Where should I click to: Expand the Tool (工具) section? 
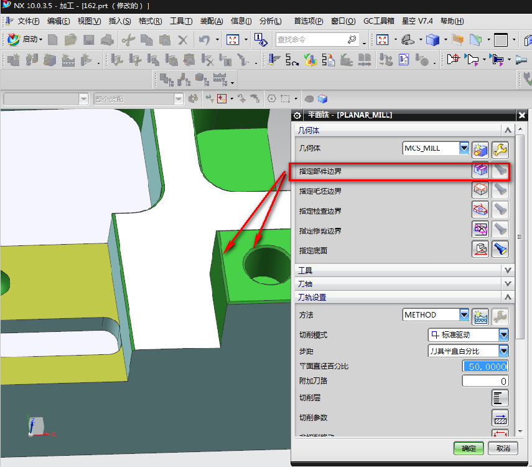(x=508, y=271)
